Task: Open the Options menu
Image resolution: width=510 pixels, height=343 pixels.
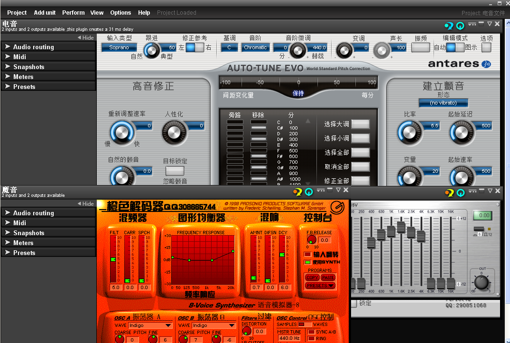Action: pyautogui.click(x=121, y=13)
